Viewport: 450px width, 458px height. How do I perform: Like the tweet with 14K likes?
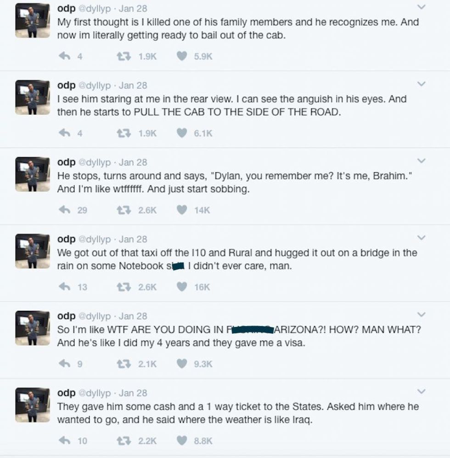tap(182, 210)
